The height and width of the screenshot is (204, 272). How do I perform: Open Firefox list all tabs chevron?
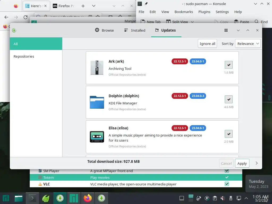(x=94, y=6)
